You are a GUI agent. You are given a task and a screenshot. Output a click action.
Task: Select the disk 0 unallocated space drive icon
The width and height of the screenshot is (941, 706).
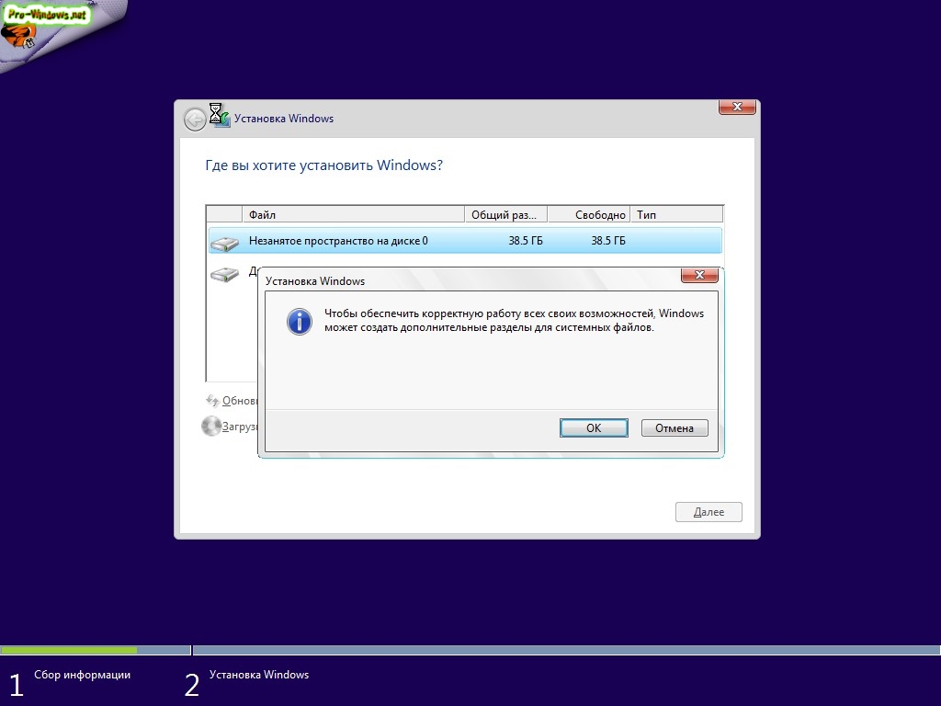point(224,242)
